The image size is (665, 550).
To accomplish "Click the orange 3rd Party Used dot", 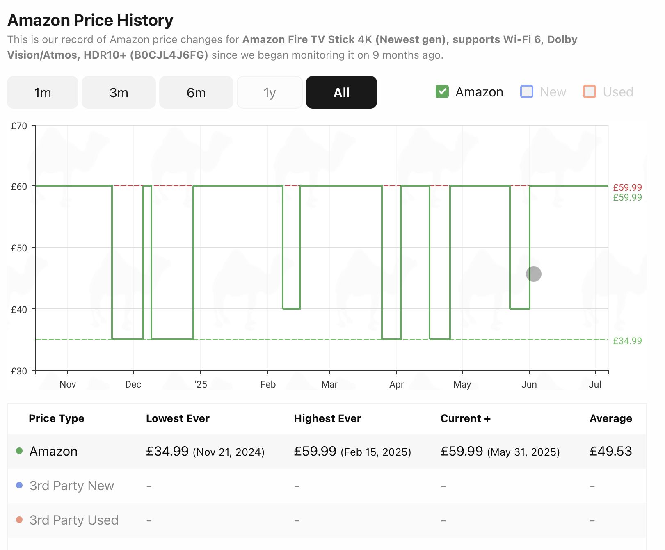I will 19,520.
